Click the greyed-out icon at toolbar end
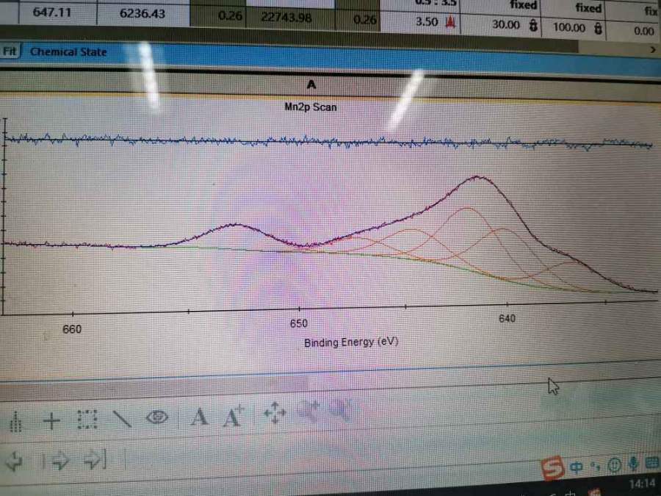661x496 pixels. (340, 410)
